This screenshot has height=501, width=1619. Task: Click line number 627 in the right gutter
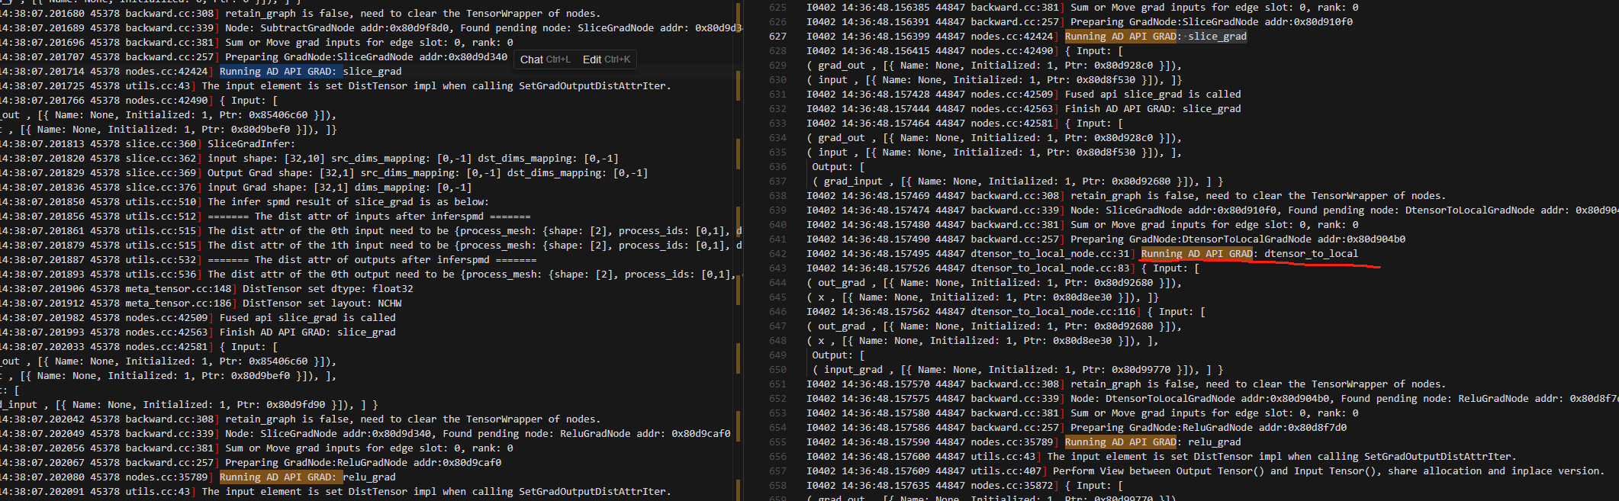(777, 37)
